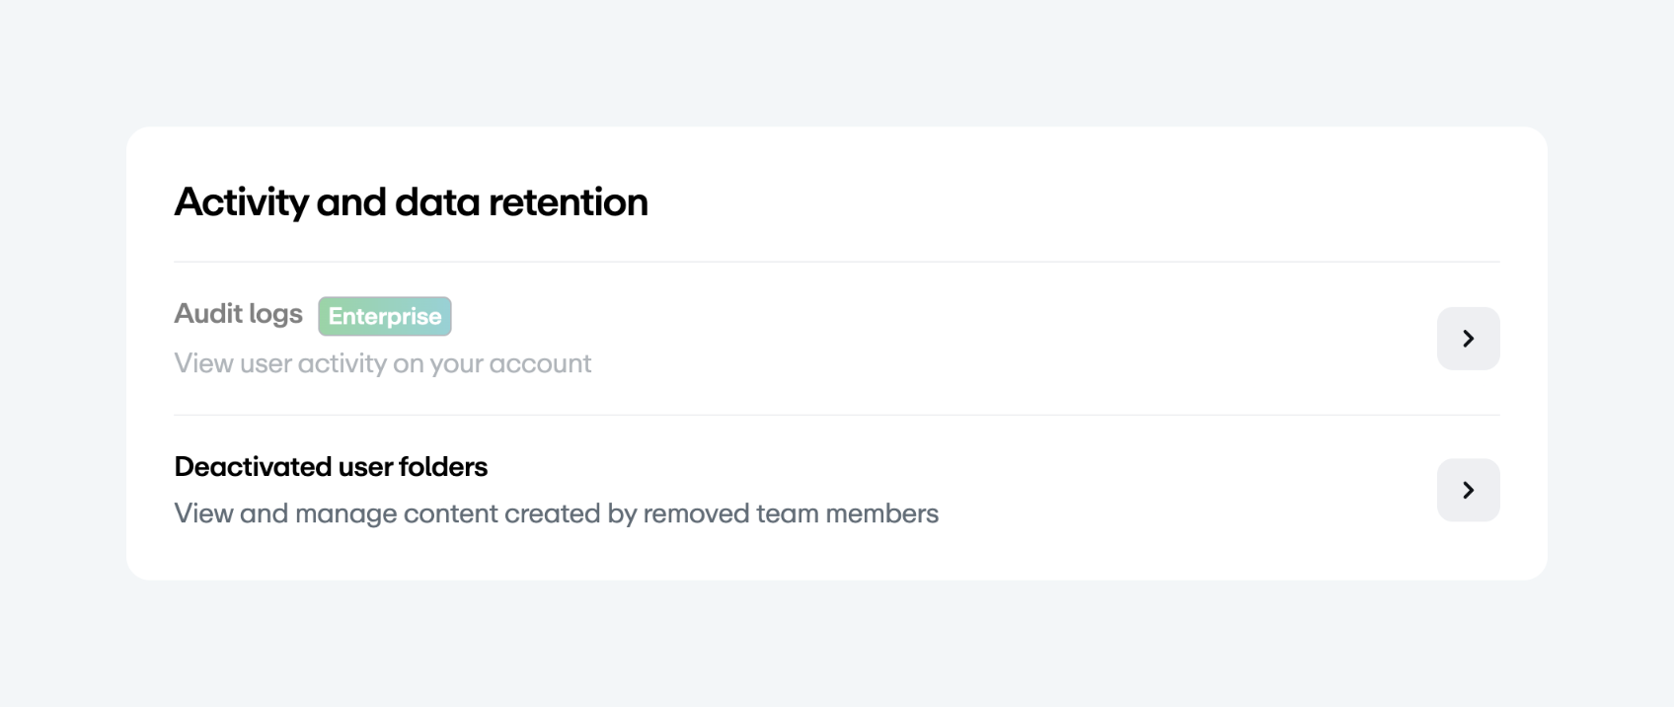Image resolution: width=1674 pixels, height=707 pixels.
Task: Open Deactivated user folders arrow button
Action: pos(1468,490)
